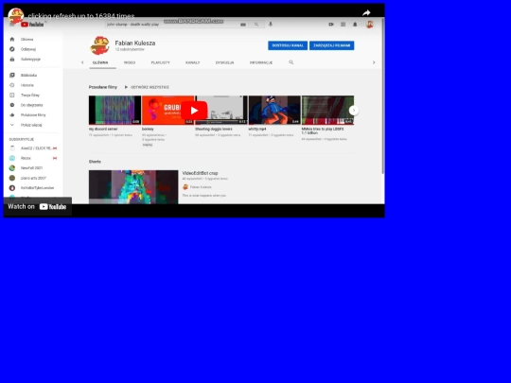Screen dimensions: 511x383
Task: Open the account avatar in the header
Action: click(370, 25)
